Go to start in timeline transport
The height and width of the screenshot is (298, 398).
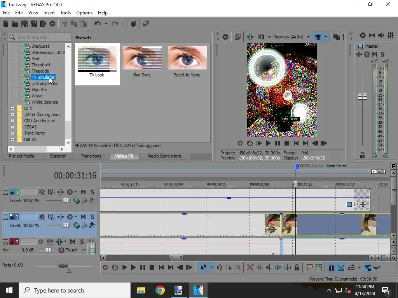161,267
